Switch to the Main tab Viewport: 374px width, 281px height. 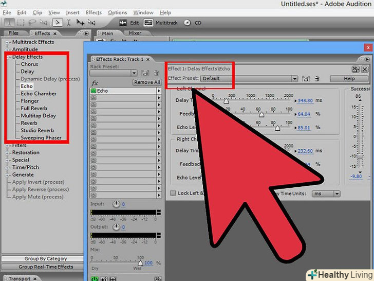(107, 33)
